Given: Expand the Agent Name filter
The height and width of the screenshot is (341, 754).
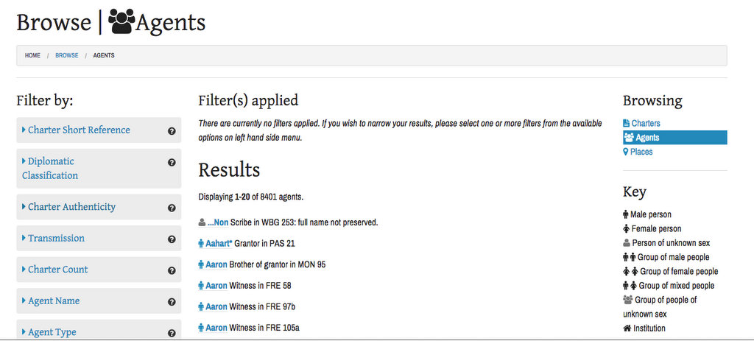Looking at the screenshot, I should coord(51,300).
